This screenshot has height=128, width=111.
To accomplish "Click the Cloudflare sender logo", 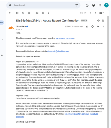I will coord(11,28).
